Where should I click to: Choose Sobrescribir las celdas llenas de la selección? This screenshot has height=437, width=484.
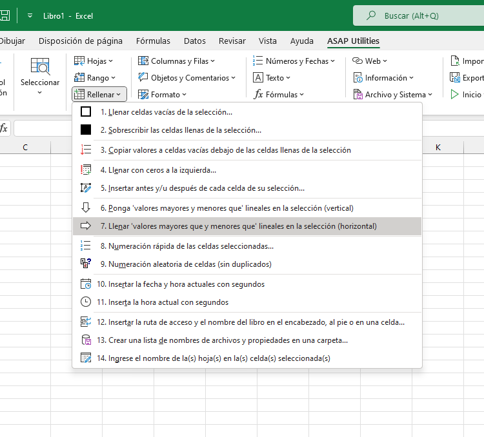(247, 130)
